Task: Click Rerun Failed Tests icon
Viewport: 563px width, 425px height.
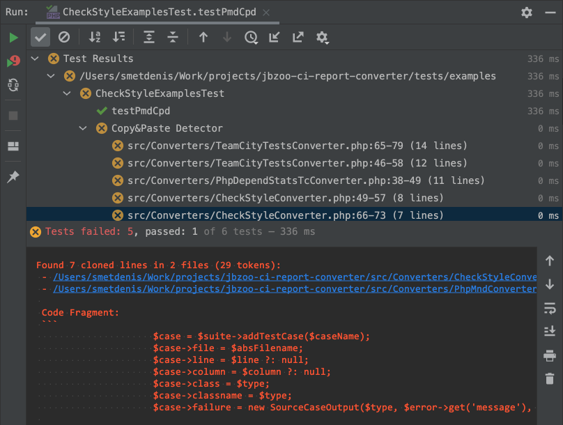Action: coord(13,61)
